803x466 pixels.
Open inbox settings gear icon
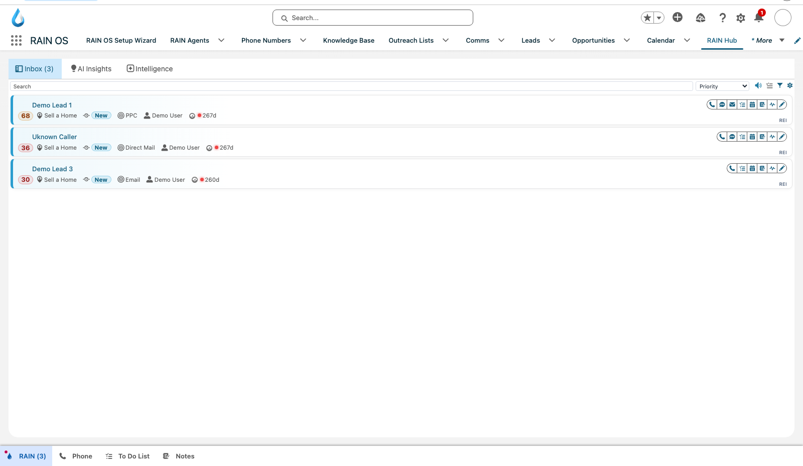(790, 85)
